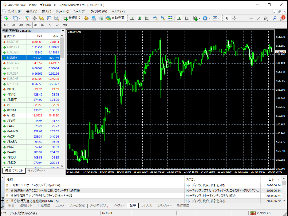The width and height of the screenshot is (288, 216).
Task: Open the ライブラリ terminal tab
Action: click(x=147, y=205)
